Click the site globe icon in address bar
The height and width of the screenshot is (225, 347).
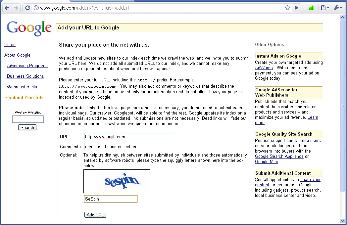[36, 8]
